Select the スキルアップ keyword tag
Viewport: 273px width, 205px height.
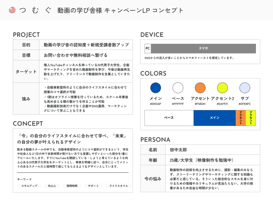(x=29, y=186)
